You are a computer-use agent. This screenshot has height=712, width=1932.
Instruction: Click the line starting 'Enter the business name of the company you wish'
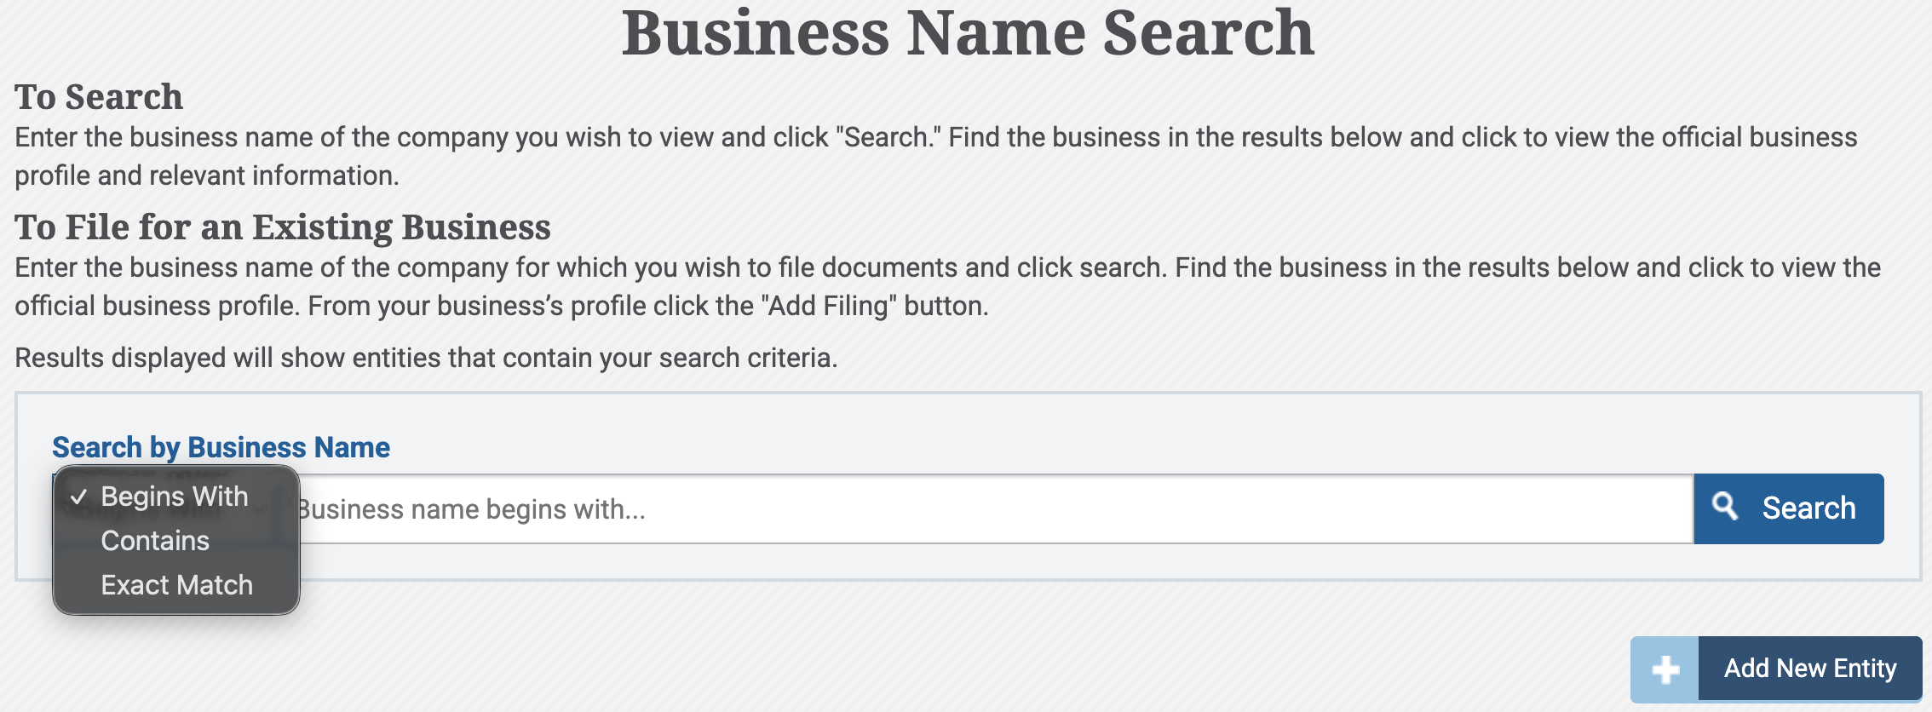[936, 137]
